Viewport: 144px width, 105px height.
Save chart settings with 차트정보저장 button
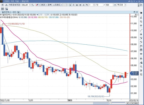[x=14, y=5]
